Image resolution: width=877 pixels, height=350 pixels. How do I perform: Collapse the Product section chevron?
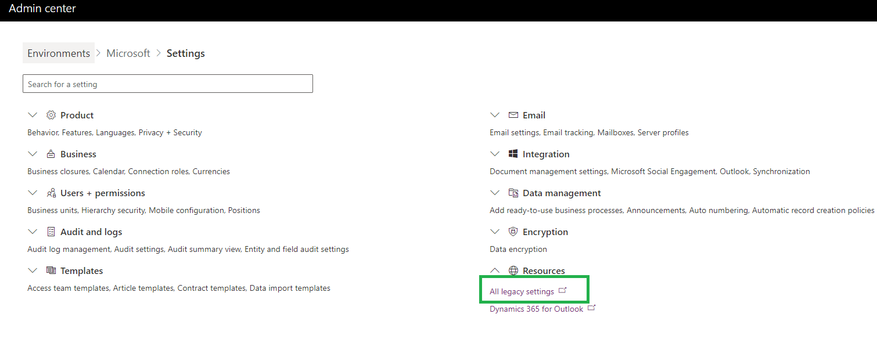click(x=33, y=115)
